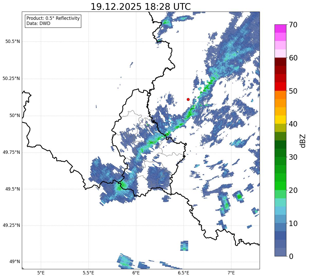309x278 pixels.
Task: Click the 50°N latitude label
Action: coord(15,115)
